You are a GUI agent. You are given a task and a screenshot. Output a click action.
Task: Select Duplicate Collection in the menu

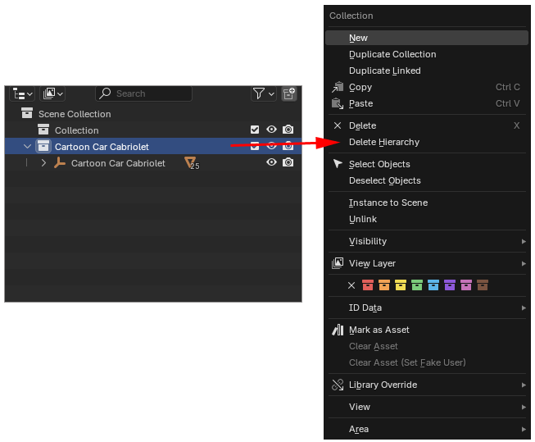[392, 54]
